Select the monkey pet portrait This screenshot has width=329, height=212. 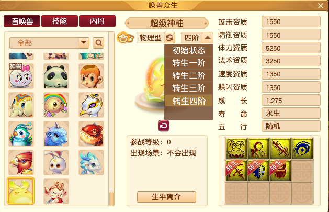point(91,76)
